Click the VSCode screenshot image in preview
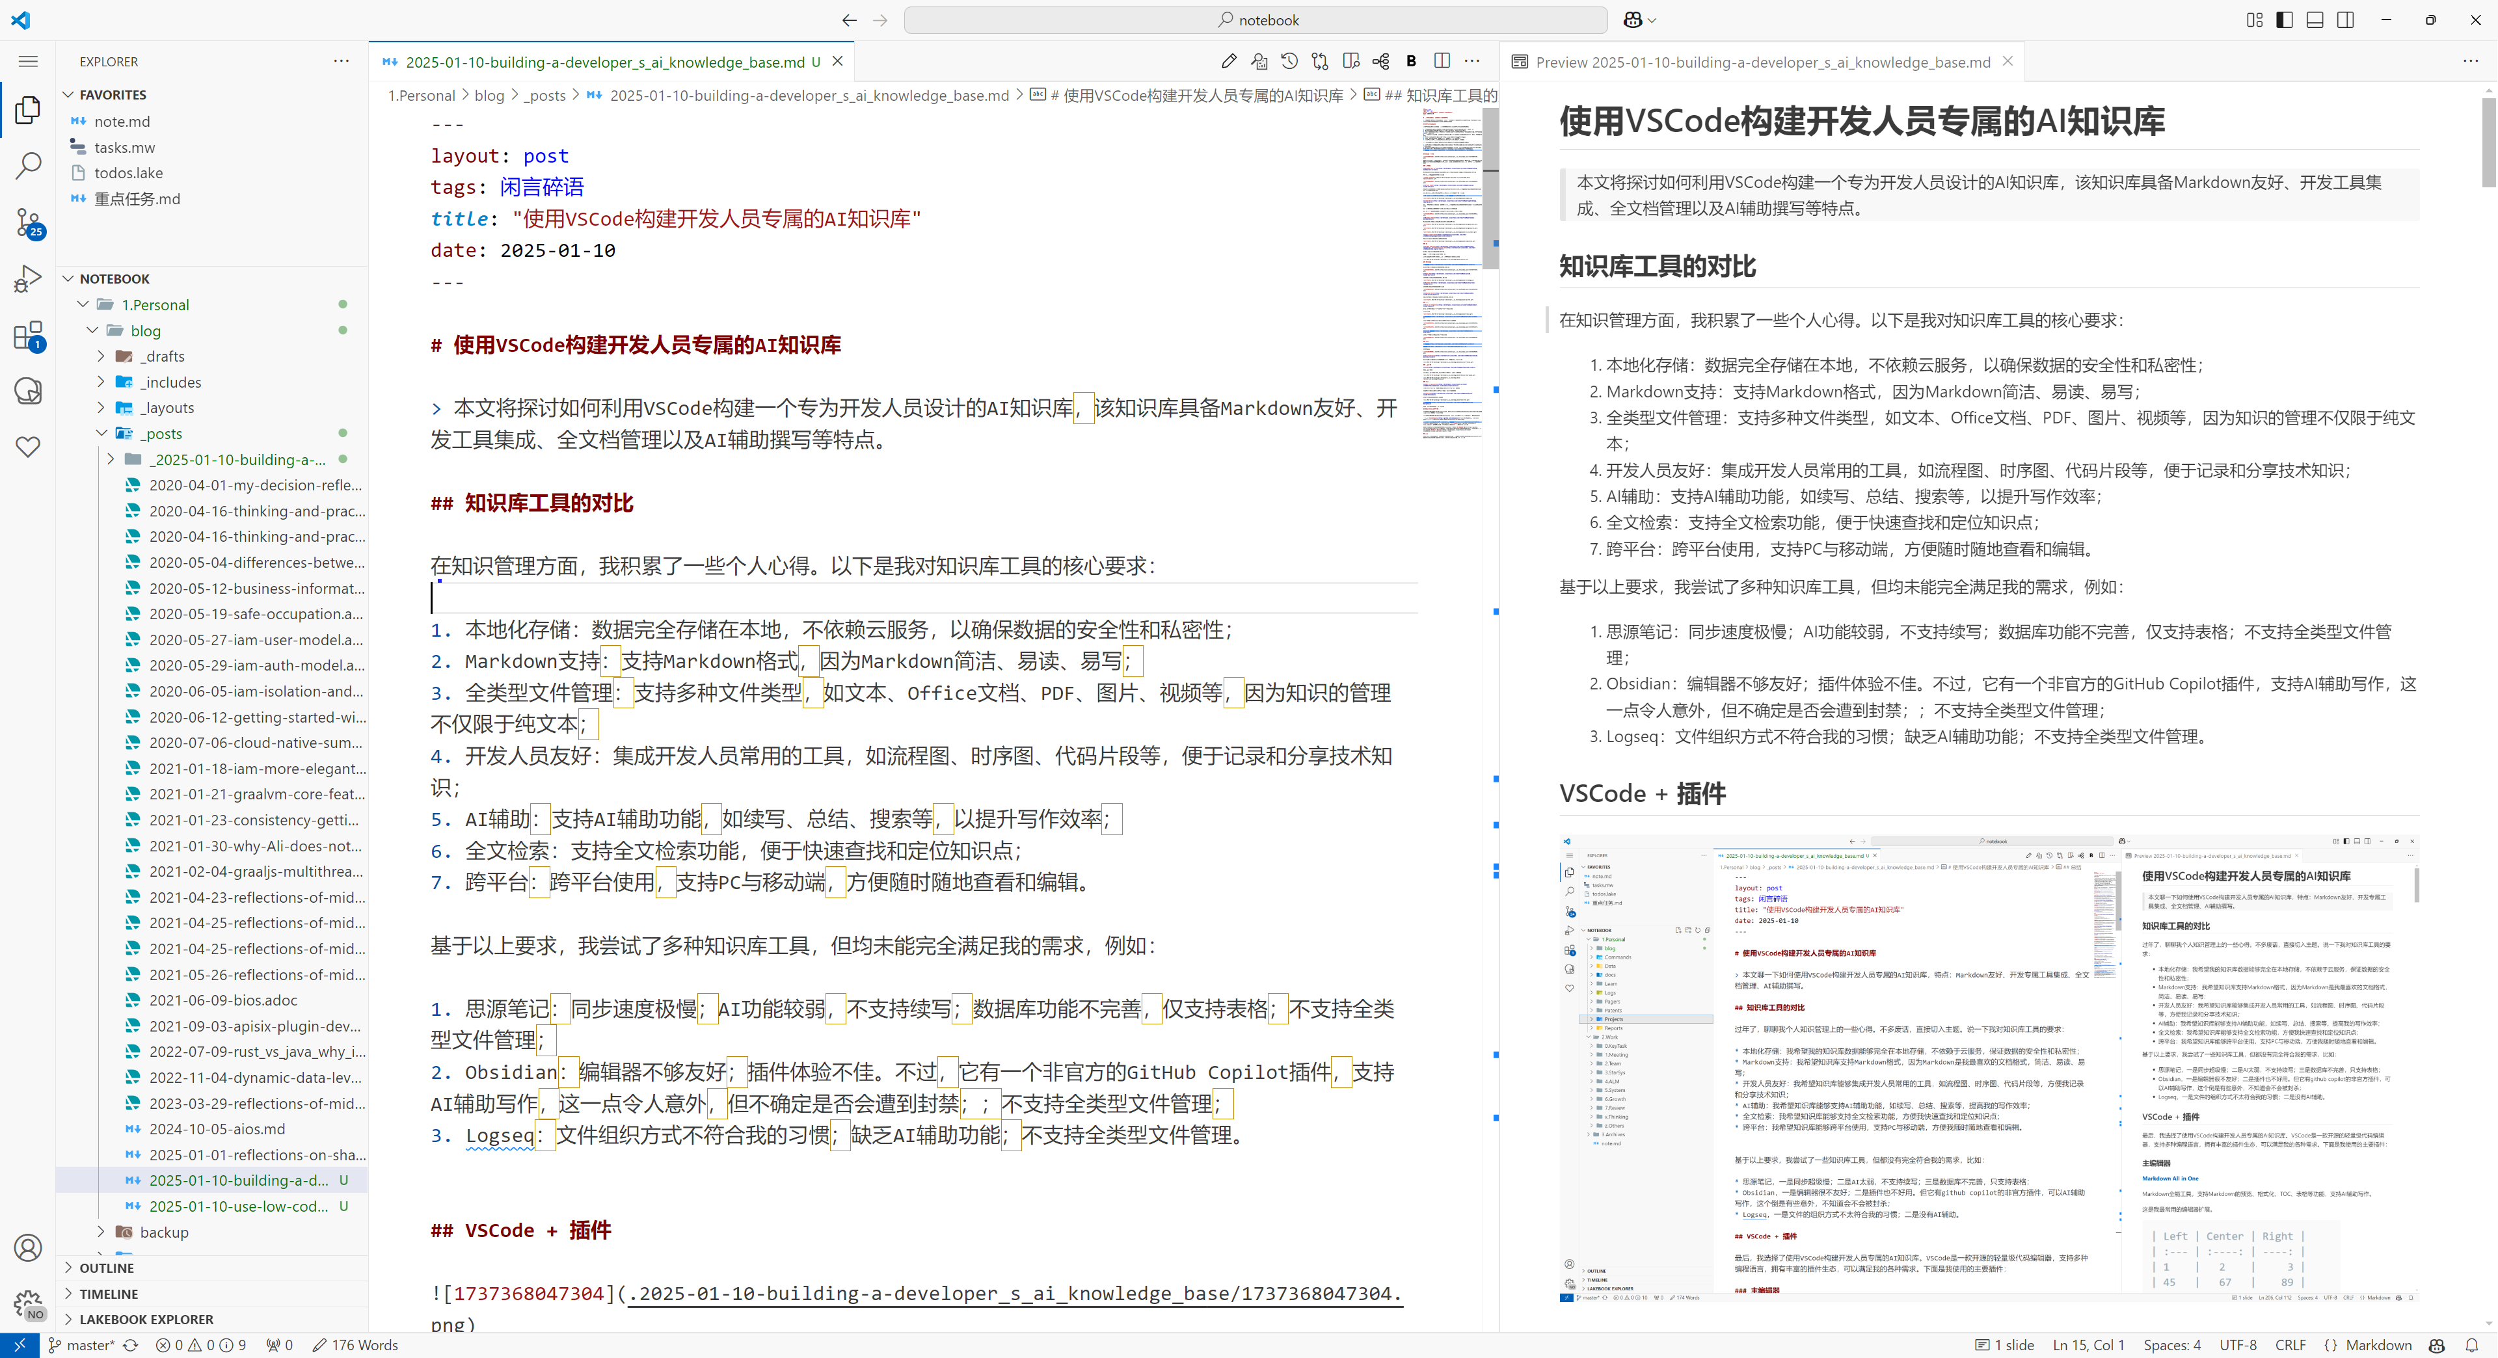 tap(1989, 1067)
